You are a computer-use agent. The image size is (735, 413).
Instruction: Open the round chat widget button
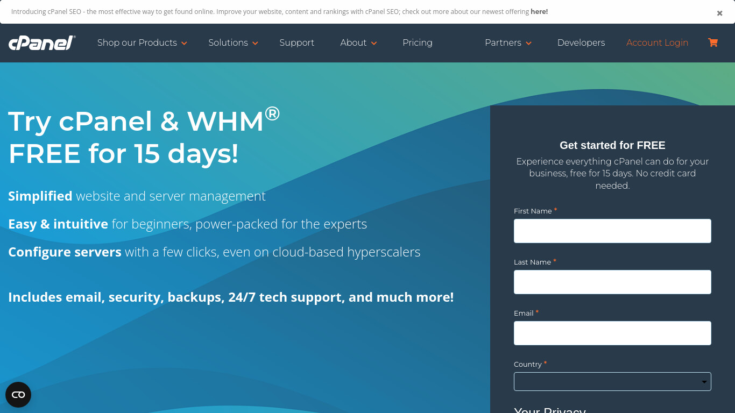tap(18, 395)
